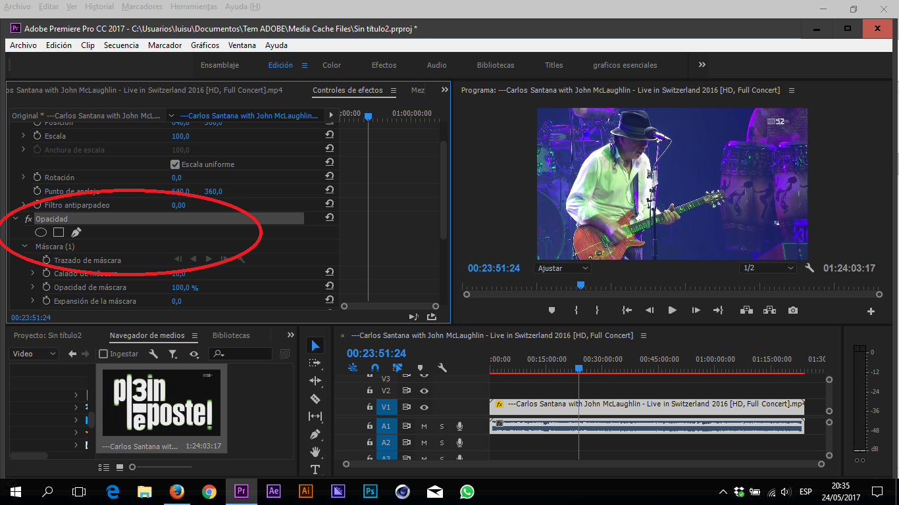Expand the Escala property
The image size is (899, 505).
[x=24, y=135]
